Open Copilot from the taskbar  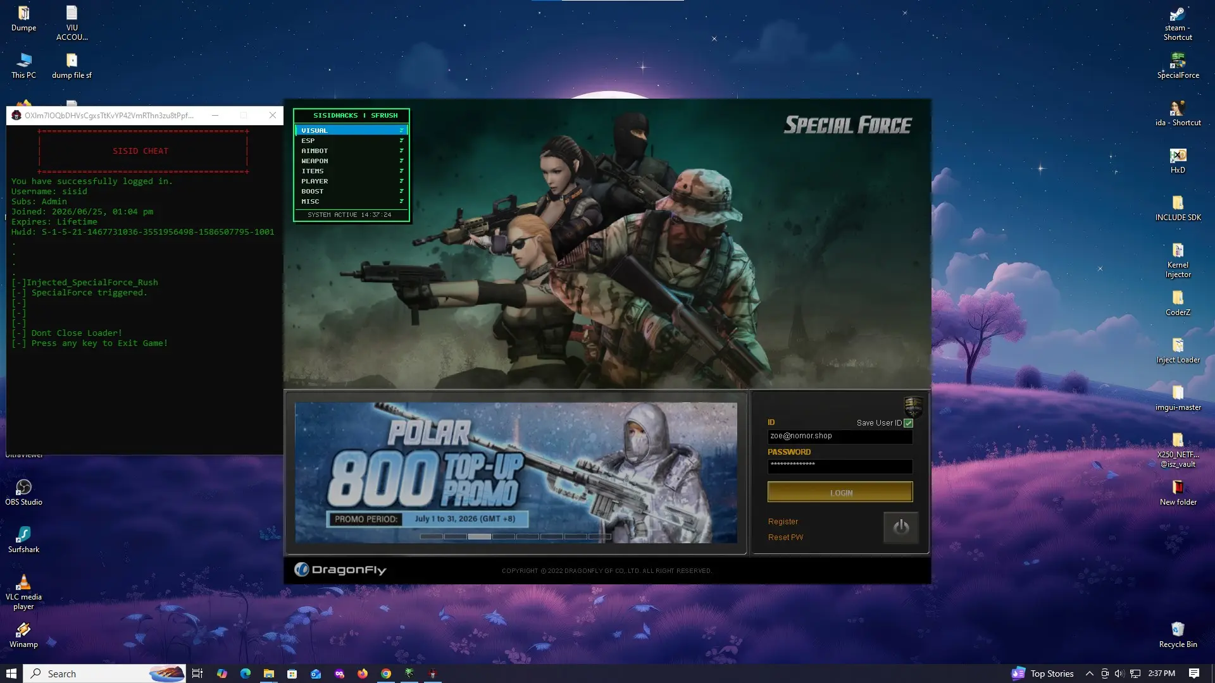click(222, 674)
